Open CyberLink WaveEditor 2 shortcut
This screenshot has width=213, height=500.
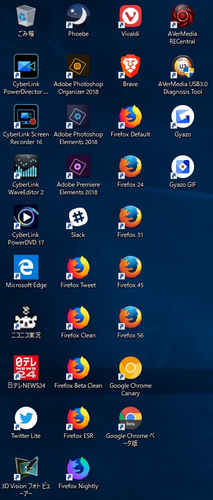26,167
